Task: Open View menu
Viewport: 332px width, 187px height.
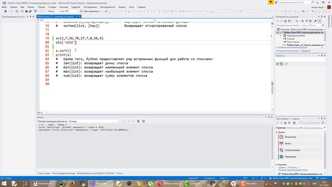Action: [22, 7]
